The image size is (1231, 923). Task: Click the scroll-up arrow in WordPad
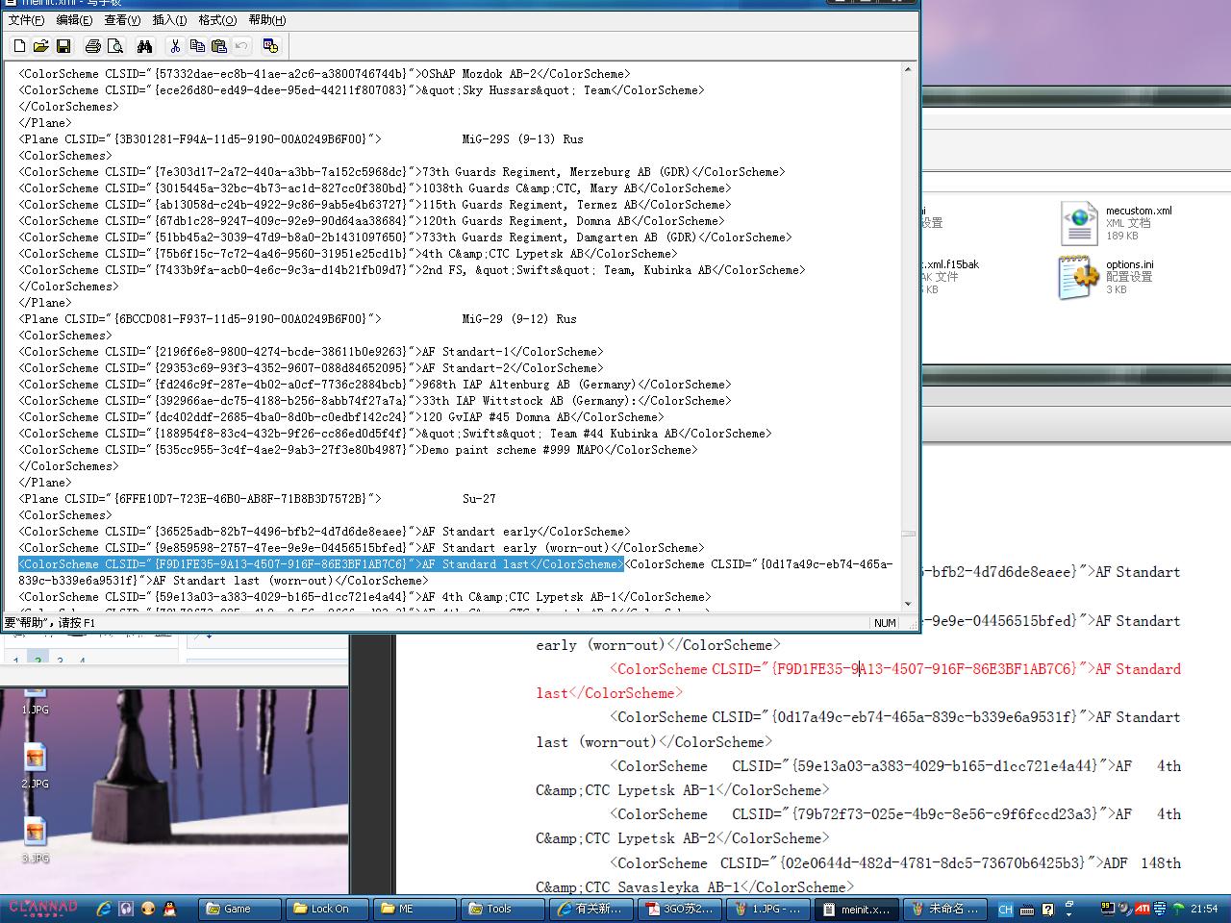(x=908, y=70)
